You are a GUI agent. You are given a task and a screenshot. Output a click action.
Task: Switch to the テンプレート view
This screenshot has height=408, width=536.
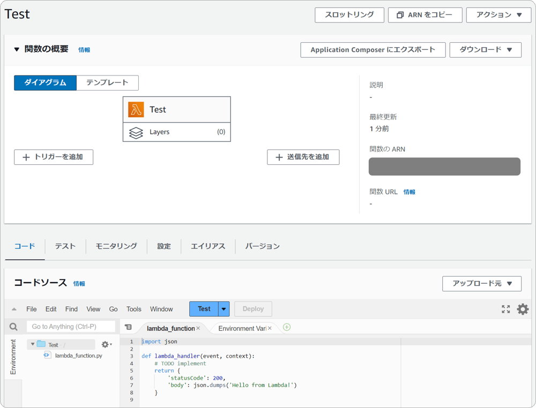click(x=107, y=82)
